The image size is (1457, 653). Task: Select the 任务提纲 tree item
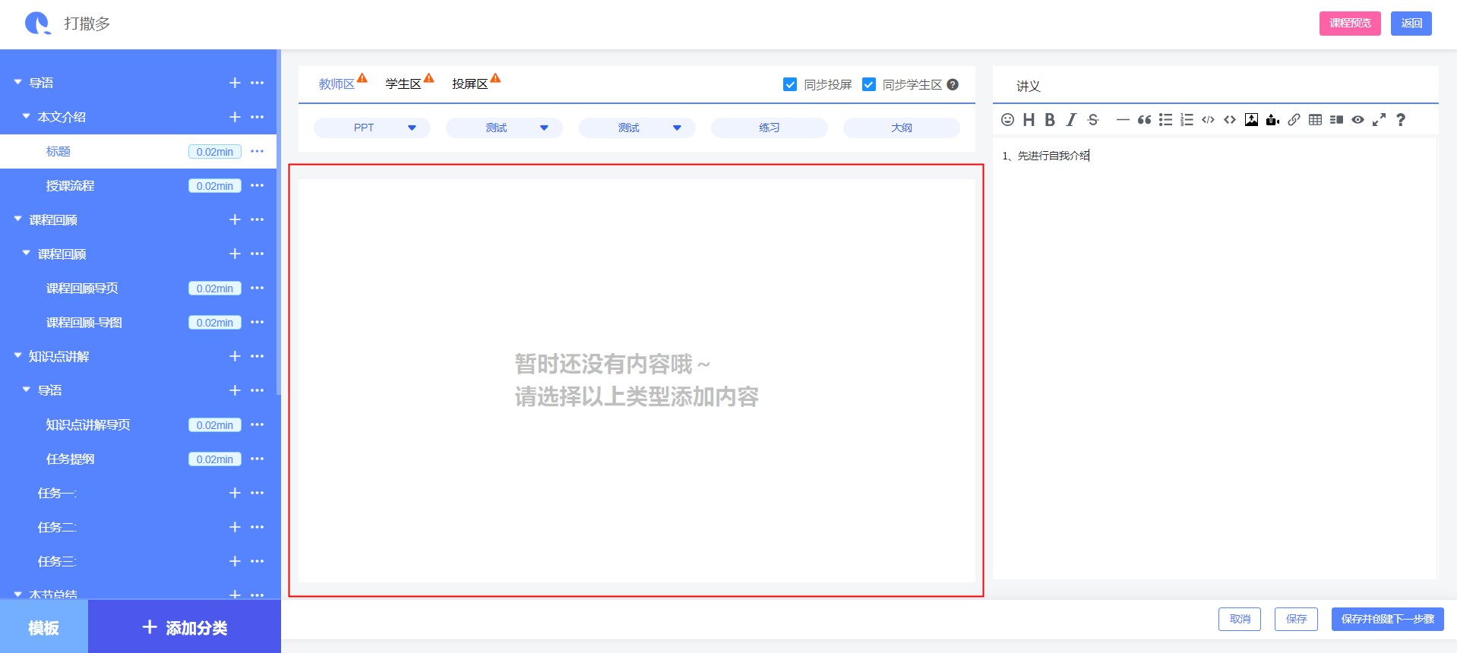71,459
